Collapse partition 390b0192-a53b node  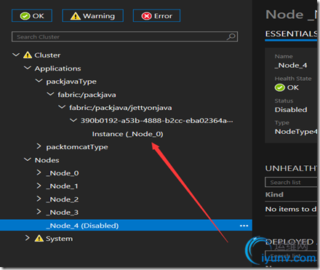[x=73, y=120]
